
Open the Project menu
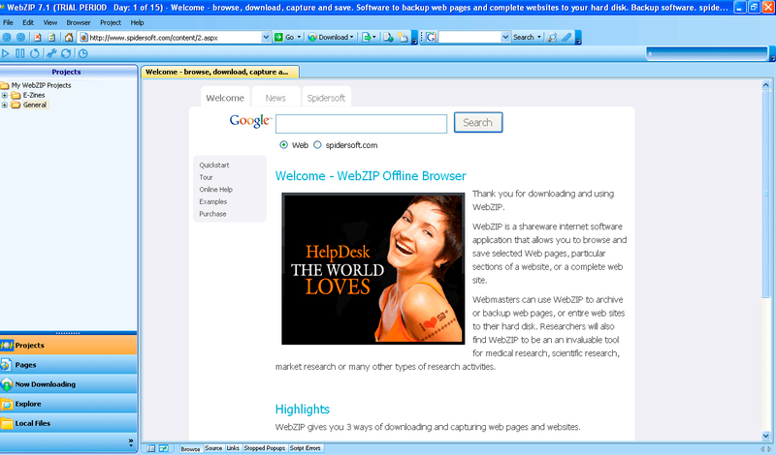[x=111, y=22]
